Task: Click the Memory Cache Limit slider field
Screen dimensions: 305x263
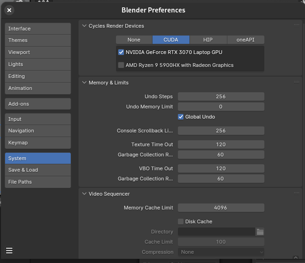Action: click(x=221, y=208)
